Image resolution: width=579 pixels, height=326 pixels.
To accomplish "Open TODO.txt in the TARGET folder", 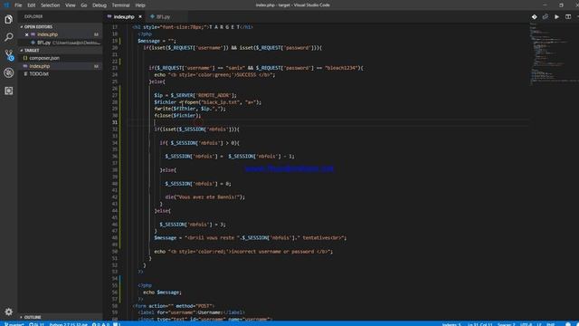I will (x=61, y=74).
